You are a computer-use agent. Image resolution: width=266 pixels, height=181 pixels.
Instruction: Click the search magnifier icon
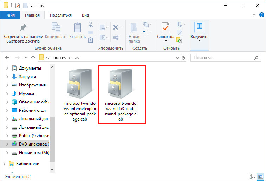pyautogui.click(x=256, y=58)
